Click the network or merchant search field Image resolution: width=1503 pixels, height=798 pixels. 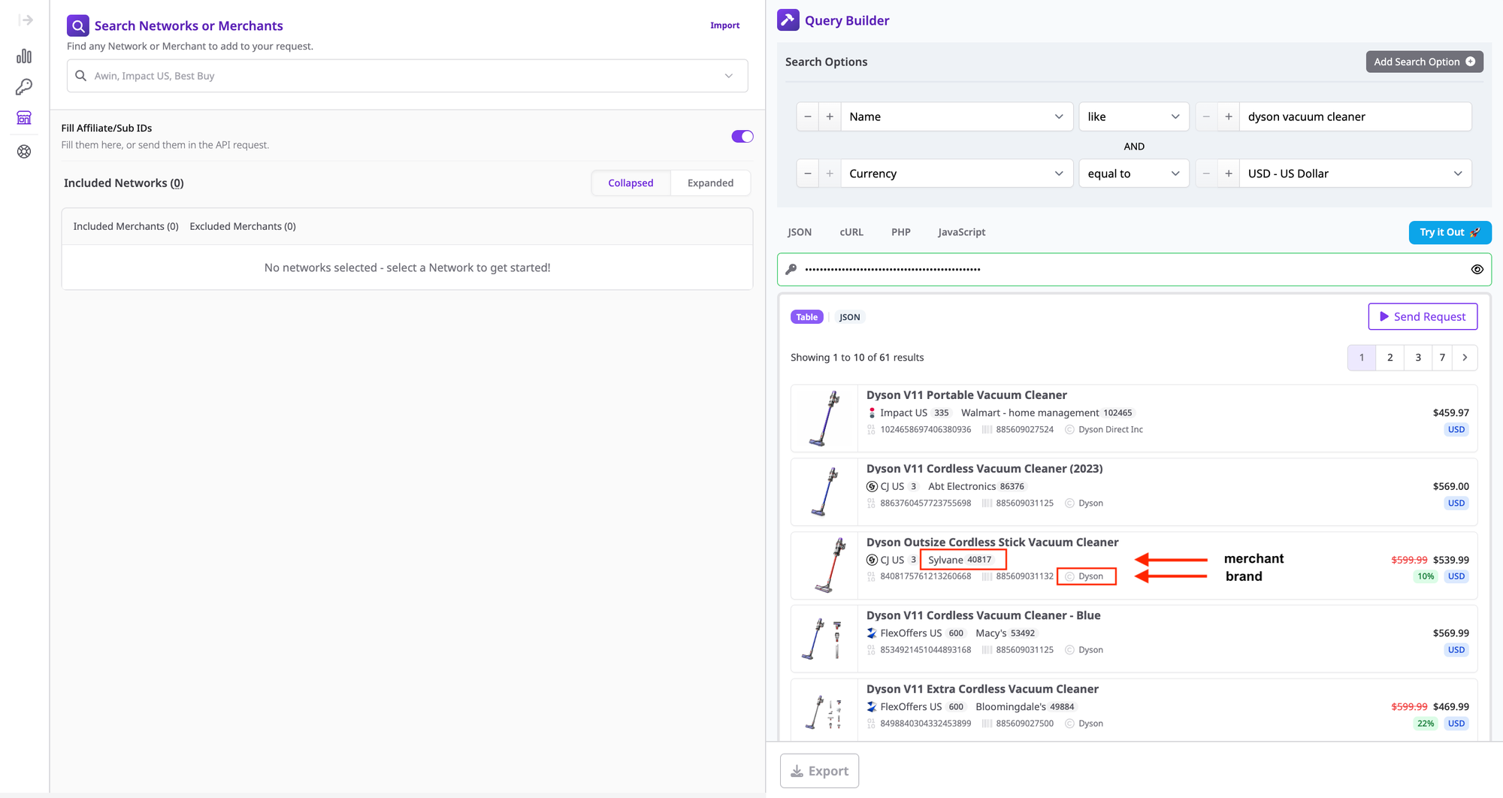[x=407, y=76]
